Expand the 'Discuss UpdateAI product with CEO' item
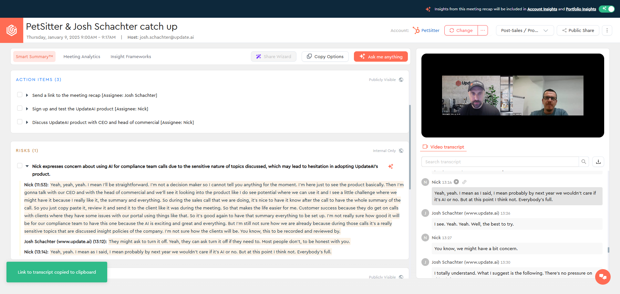This screenshot has height=294, width=620. [27, 122]
